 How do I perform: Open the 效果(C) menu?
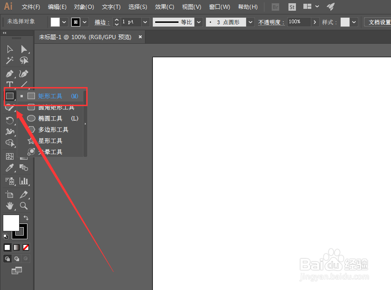165,7
